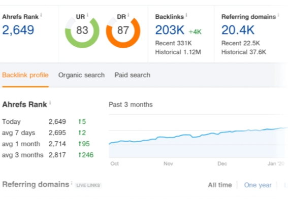Image resolution: width=288 pixels, height=199 pixels.
Task: Click the Ahrefs Rank trend line chart
Action: (199, 136)
